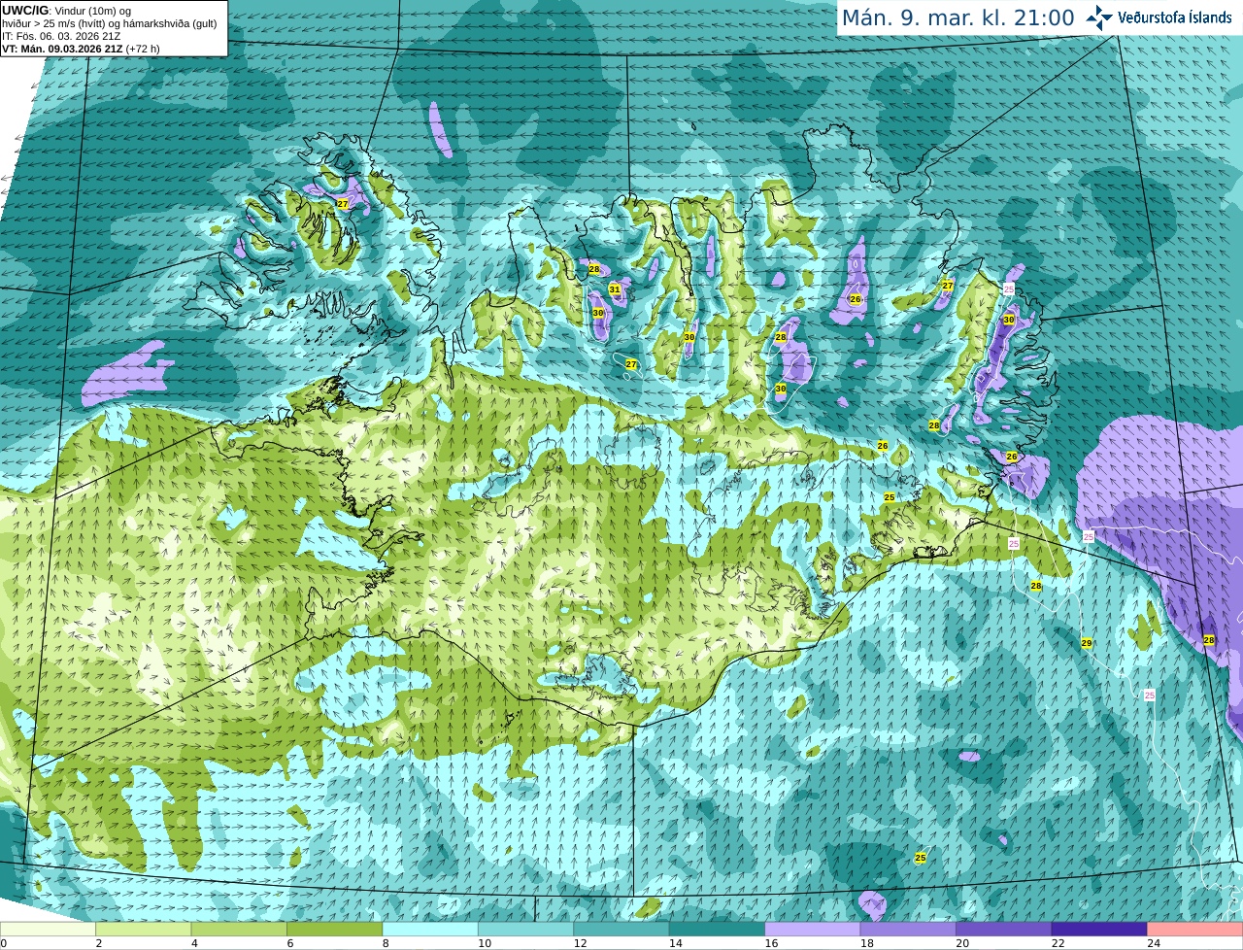This screenshot has height=950, width=1243.
Task: Pick the violet 20–22 legend swatch
Action: [x=1004, y=929]
